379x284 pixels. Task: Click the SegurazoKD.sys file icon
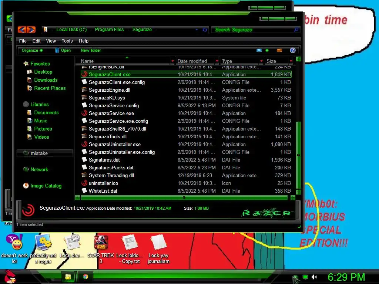pyautogui.click(x=84, y=97)
